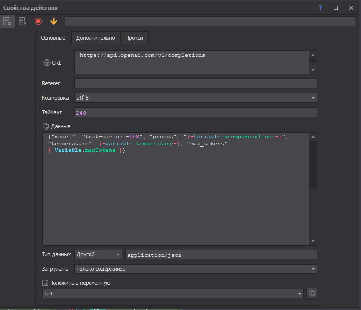Select the Основные tab
361x310 pixels.
pyautogui.click(x=53, y=38)
